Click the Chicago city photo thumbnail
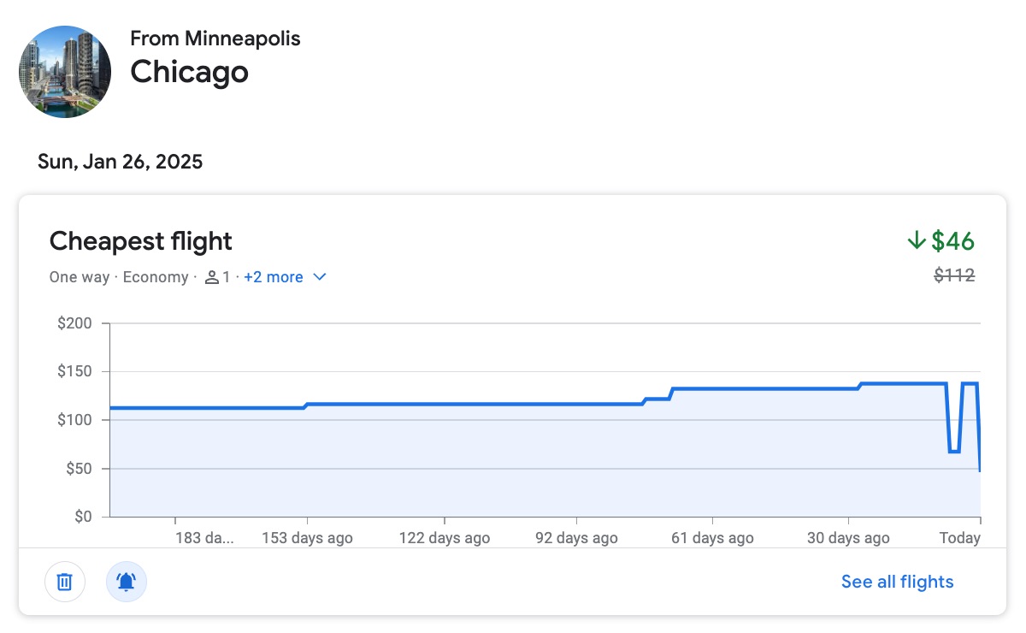Screen dimensions: 1026x633 point(65,72)
